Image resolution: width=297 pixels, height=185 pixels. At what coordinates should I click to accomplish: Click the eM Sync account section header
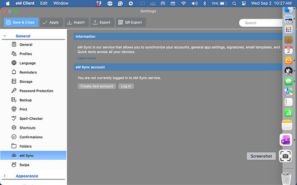click(178, 67)
